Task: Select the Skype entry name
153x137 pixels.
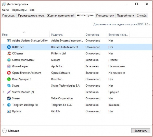Action: click(x=16, y=86)
